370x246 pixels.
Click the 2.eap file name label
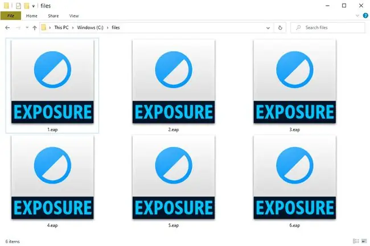click(x=174, y=130)
